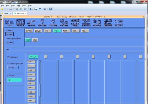Select function packet hfds1
The height and width of the screenshot is (104, 148).
point(31,75)
